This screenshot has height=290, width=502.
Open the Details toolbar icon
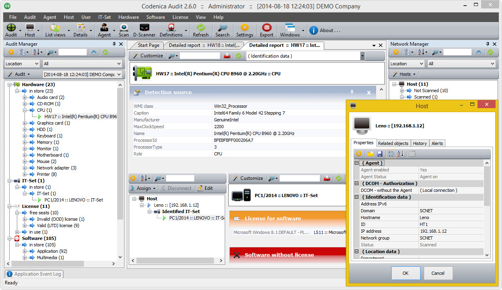[x=81, y=30]
